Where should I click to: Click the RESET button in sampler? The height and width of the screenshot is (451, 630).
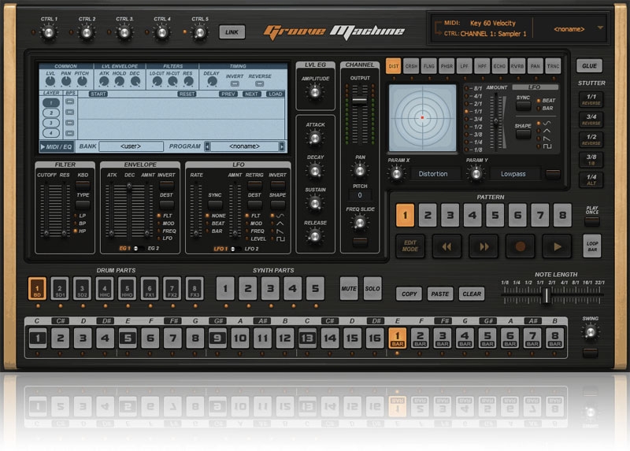(187, 94)
